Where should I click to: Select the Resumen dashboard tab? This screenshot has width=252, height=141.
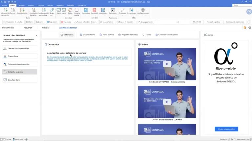28,28
